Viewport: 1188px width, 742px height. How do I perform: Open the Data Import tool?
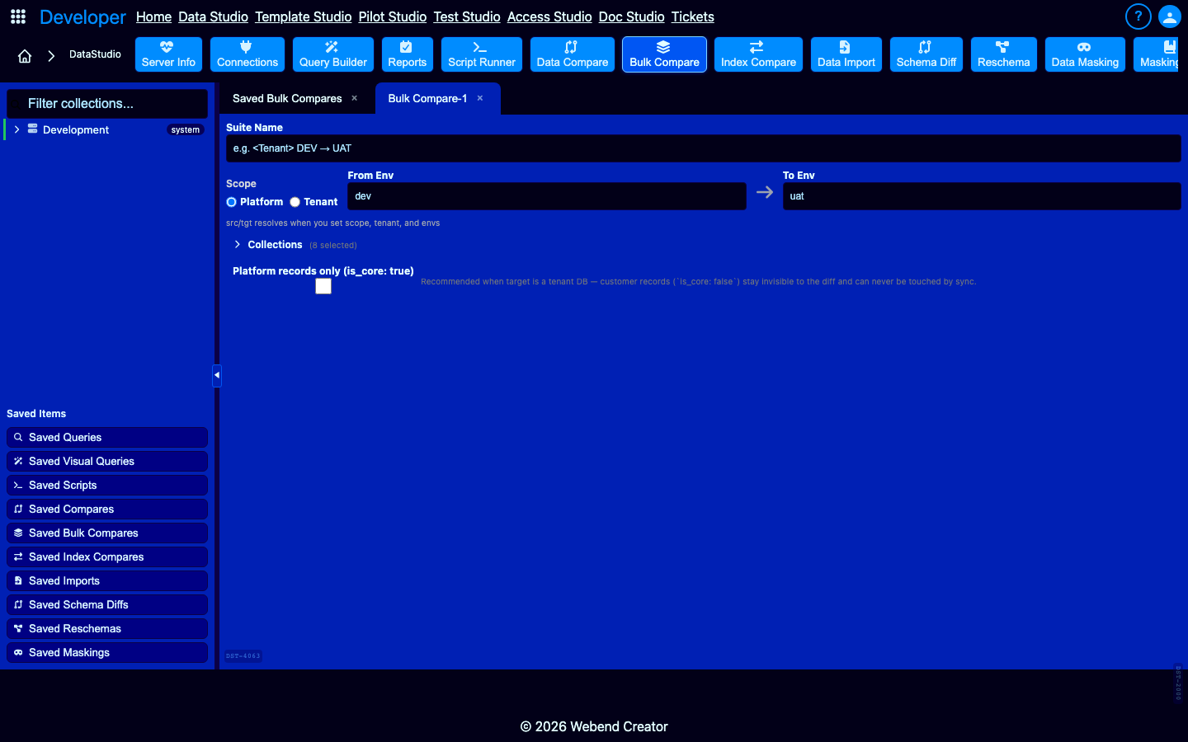[846, 54]
